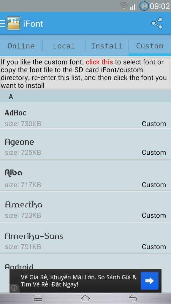Tap the battery indicator in status bar

click(144, 7)
